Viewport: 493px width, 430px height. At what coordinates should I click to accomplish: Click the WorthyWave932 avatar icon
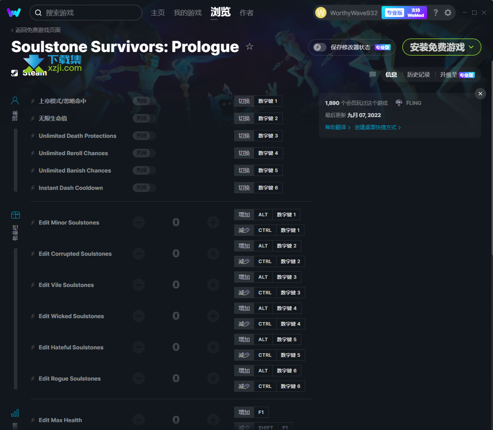pyautogui.click(x=321, y=13)
